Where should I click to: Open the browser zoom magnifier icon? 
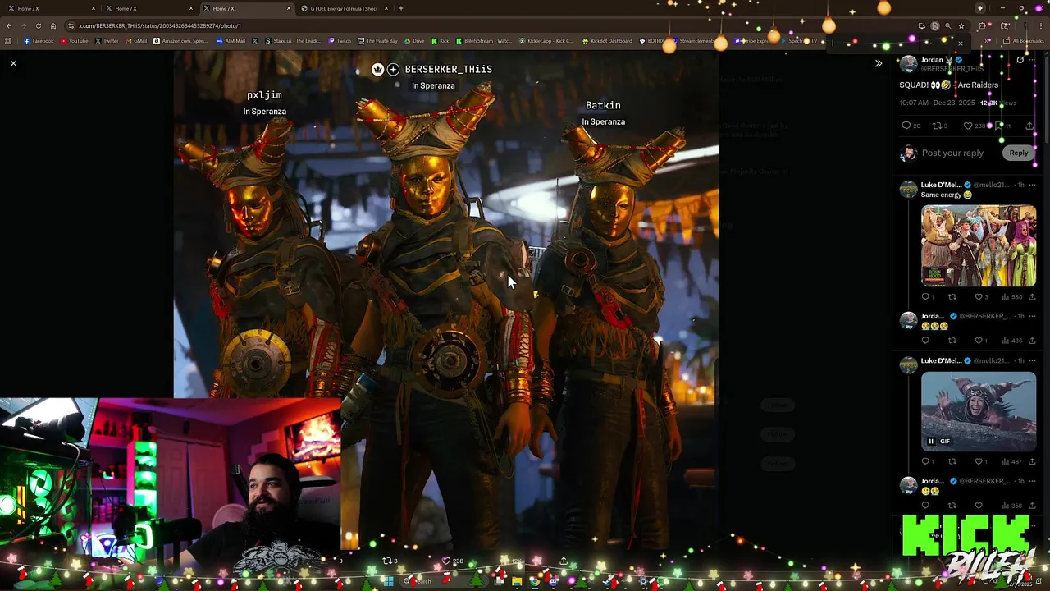click(947, 25)
